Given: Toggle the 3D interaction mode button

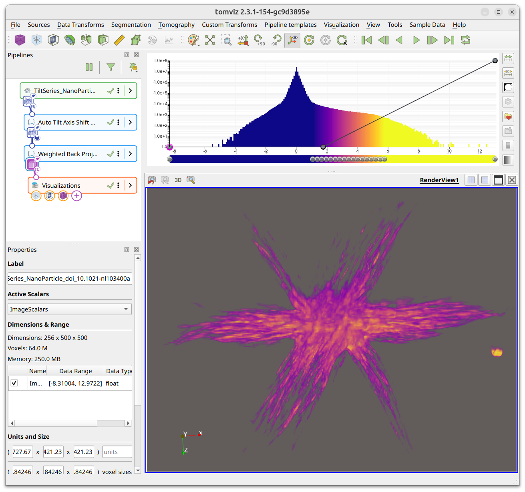Looking at the screenshot, I should click(178, 180).
